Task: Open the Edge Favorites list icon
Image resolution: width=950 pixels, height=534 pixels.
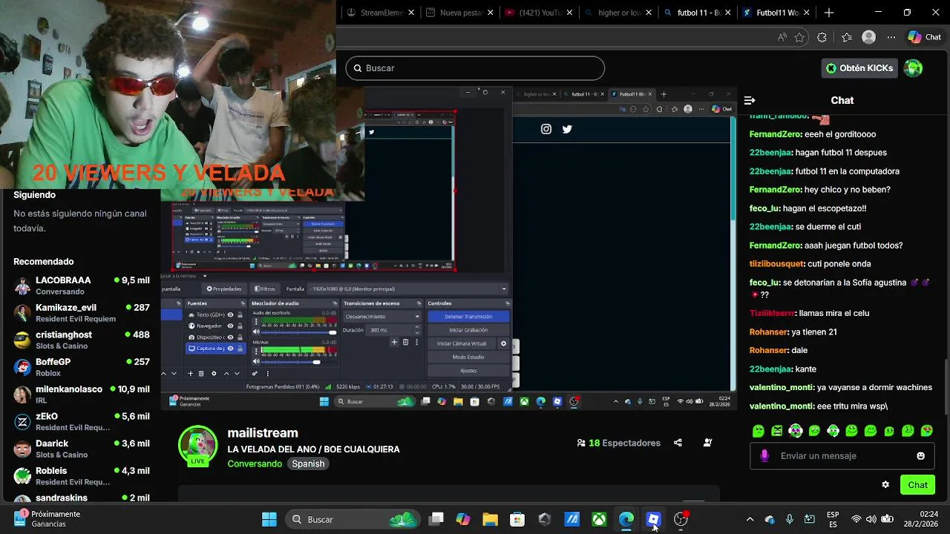Action: pos(847,37)
